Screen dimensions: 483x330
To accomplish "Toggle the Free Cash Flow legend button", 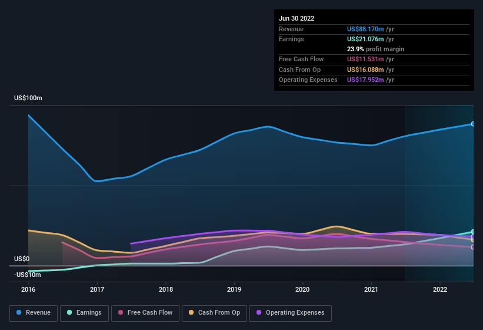I will [145, 313].
